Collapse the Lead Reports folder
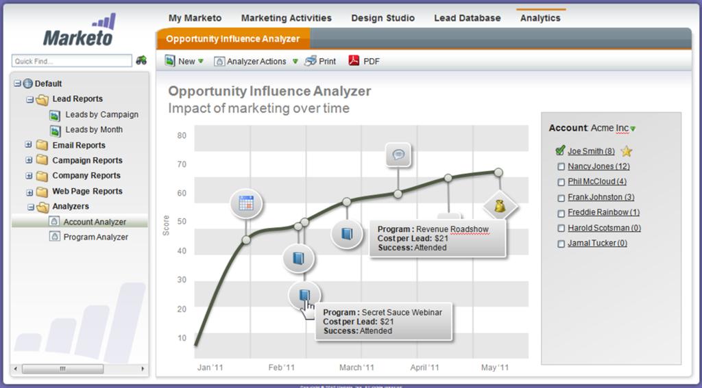The image size is (702, 388). point(30,100)
